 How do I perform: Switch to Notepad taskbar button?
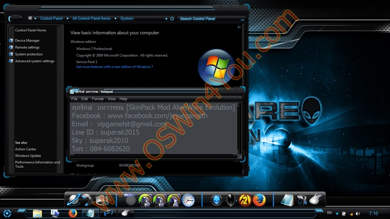[x=90, y=213]
